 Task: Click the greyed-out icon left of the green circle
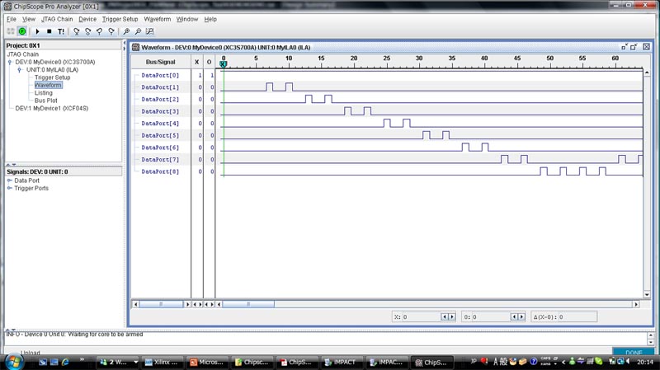click(x=11, y=31)
